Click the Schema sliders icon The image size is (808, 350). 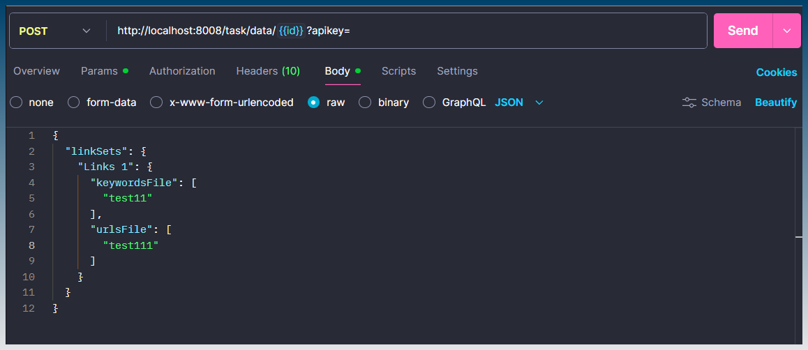pyautogui.click(x=689, y=102)
